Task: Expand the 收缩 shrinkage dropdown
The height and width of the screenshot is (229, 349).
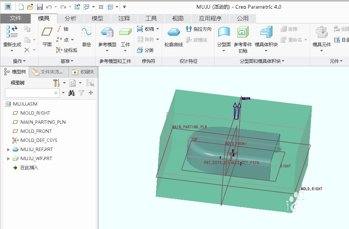Action: pos(157,29)
